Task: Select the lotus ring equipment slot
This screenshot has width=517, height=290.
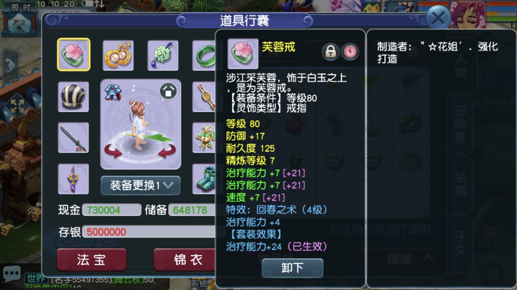Action: click(x=74, y=55)
